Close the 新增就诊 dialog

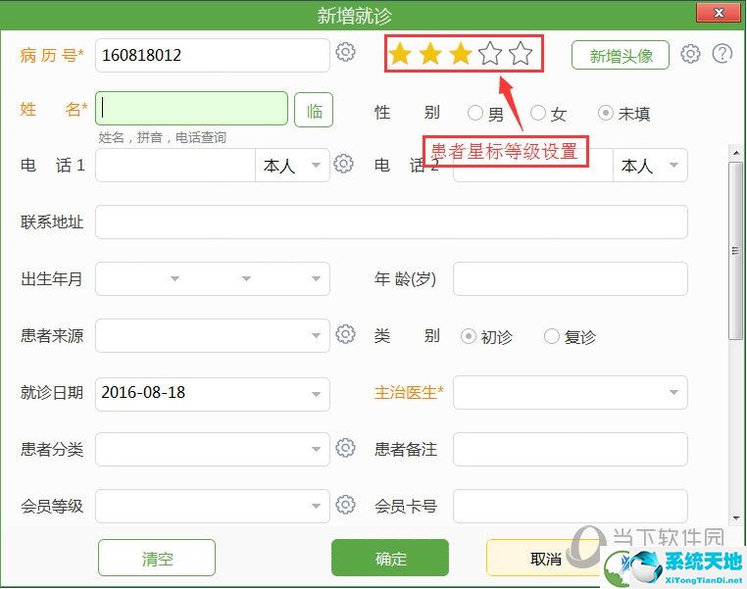pyautogui.click(x=719, y=13)
